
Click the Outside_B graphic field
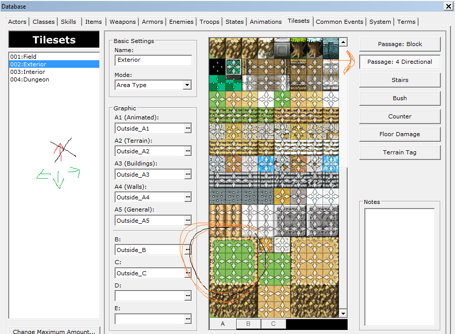(x=150, y=249)
